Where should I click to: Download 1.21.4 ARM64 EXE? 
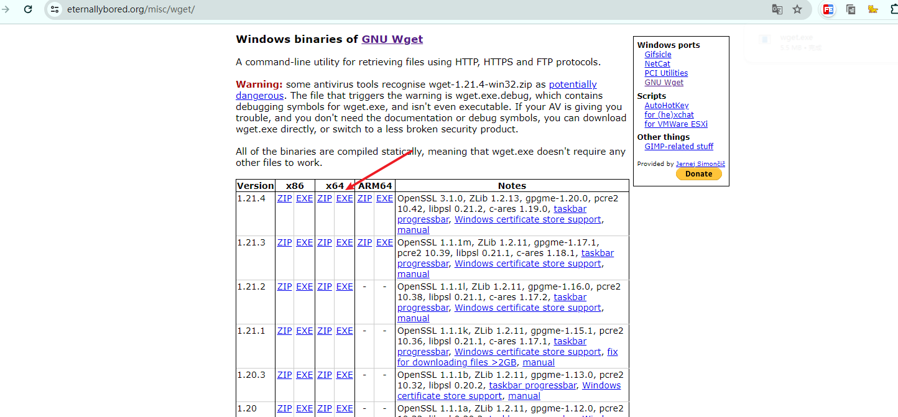click(385, 198)
